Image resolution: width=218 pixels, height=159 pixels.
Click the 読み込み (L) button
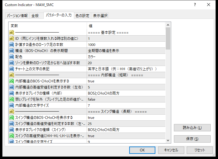(192, 128)
